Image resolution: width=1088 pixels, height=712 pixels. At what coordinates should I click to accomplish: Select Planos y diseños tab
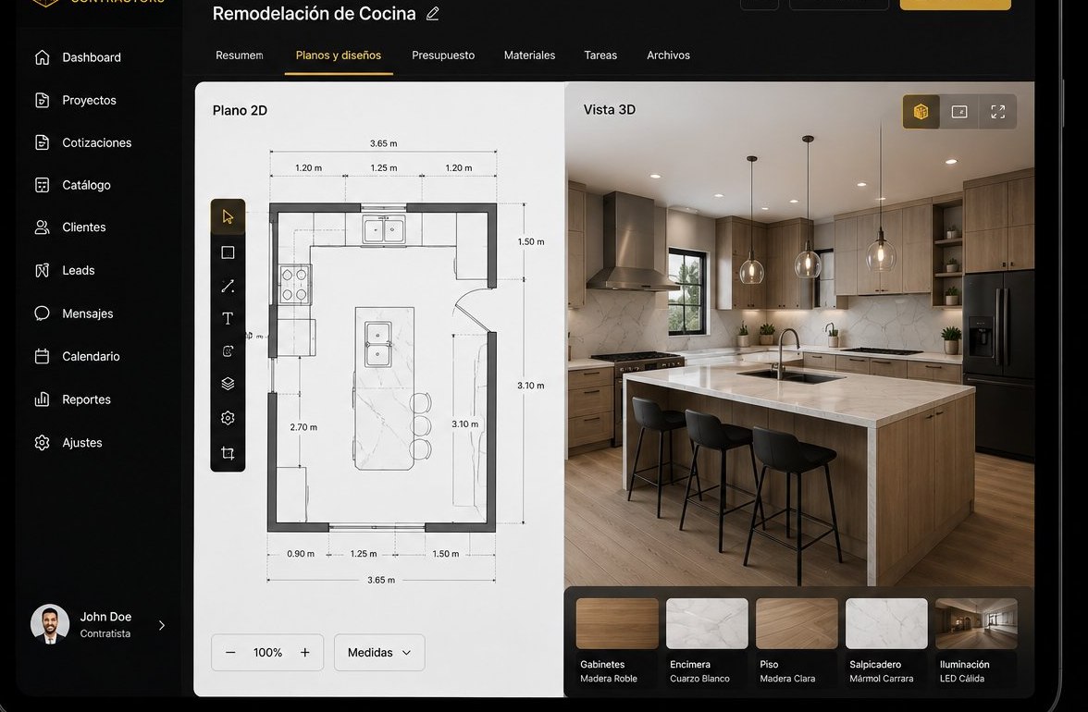(x=339, y=55)
